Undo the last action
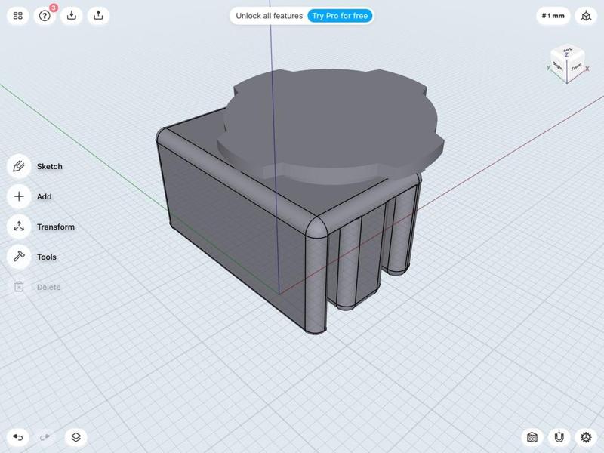Image resolution: width=604 pixels, height=453 pixels. click(x=17, y=437)
